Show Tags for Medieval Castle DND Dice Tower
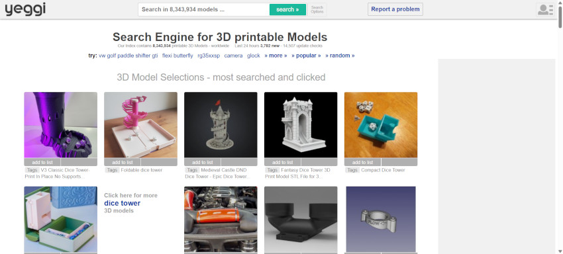The width and height of the screenshot is (563, 254). [x=192, y=170]
